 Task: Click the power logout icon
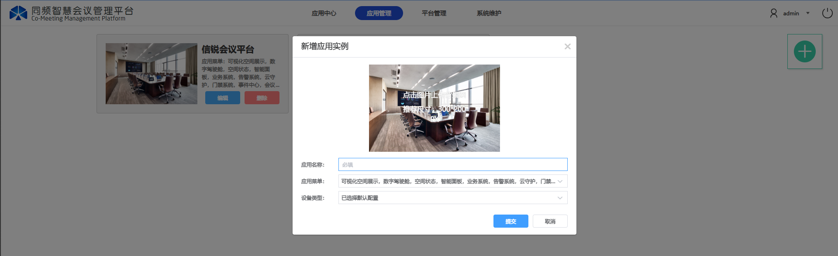(x=827, y=13)
